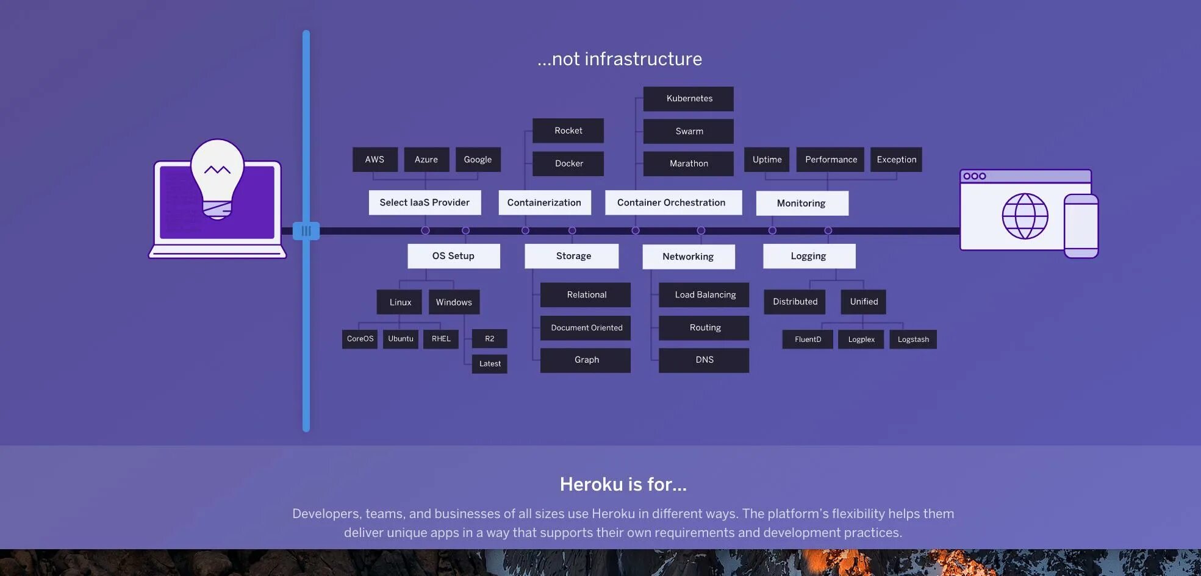The image size is (1201, 576).
Task: Click the laptop with lightbulb icon
Action: point(217,199)
